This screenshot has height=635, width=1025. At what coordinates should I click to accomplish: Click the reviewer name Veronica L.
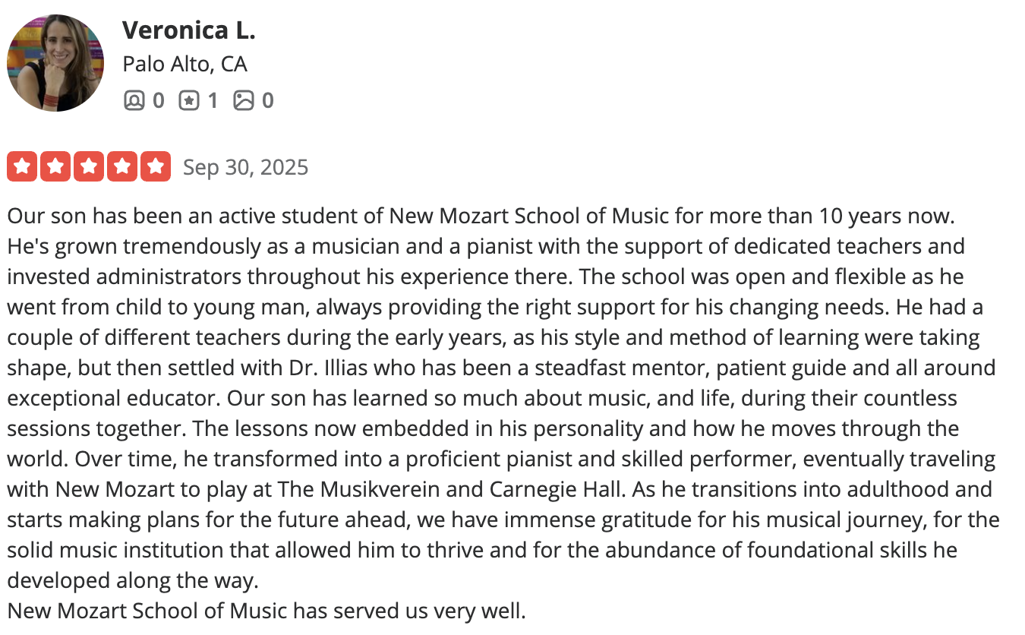189,30
